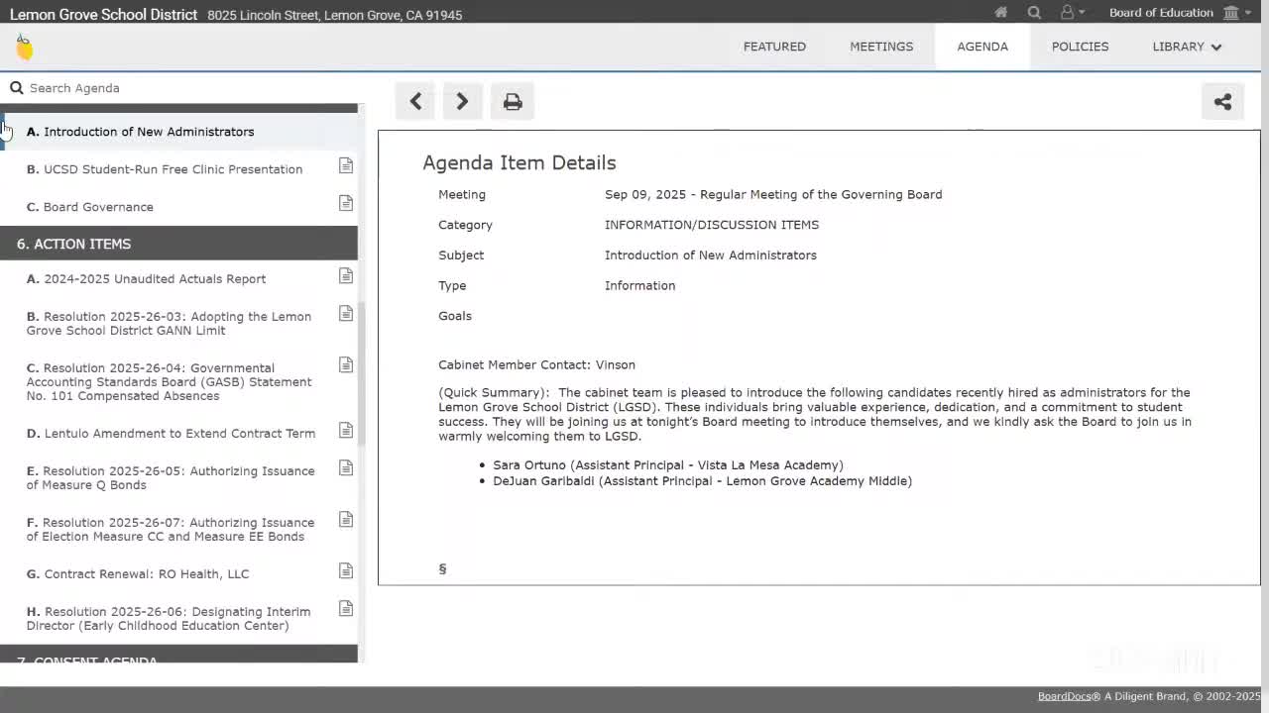
Task: Open Contract Renewal: RO Health, LLC item
Action: pyautogui.click(x=146, y=574)
